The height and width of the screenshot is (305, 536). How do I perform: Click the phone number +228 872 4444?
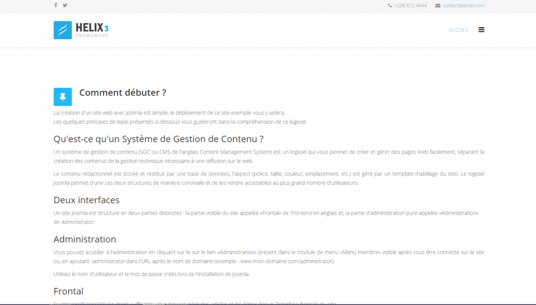pyautogui.click(x=410, y=6)
